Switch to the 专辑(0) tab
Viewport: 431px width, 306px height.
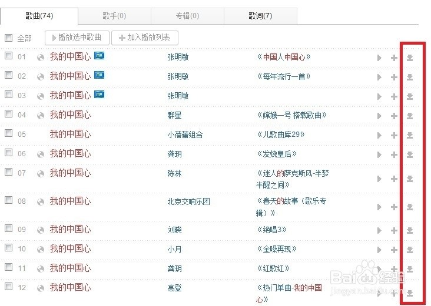(187, 16)
